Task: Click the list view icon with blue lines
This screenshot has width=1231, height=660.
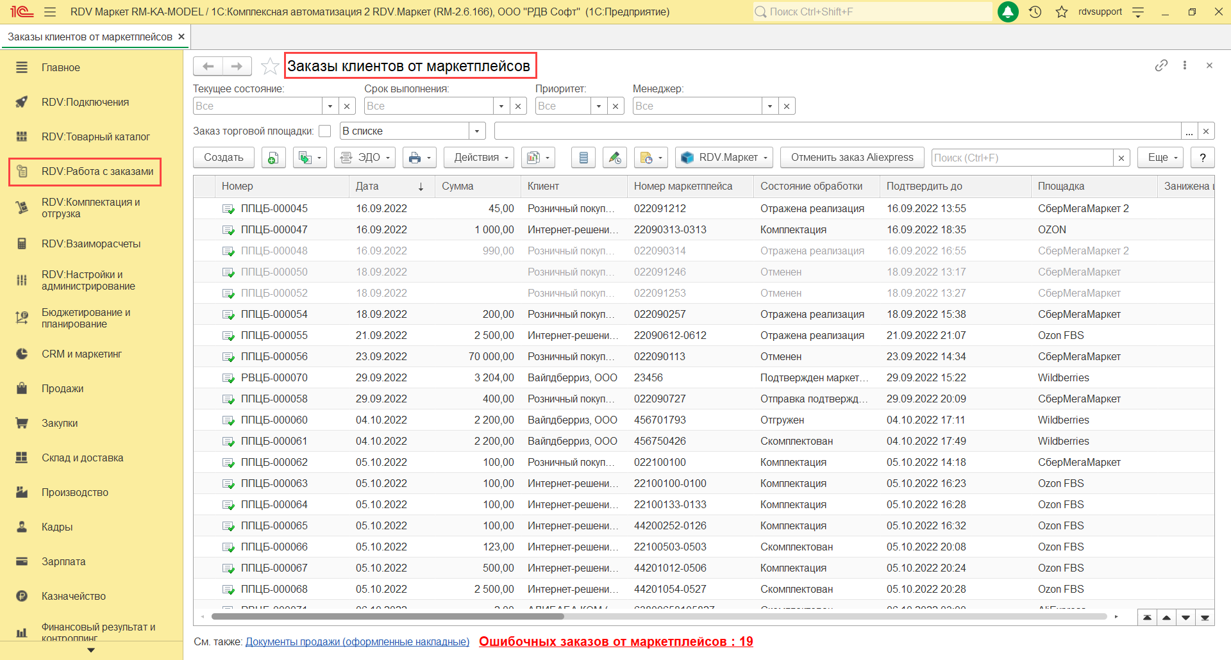Action: [583, 158]
